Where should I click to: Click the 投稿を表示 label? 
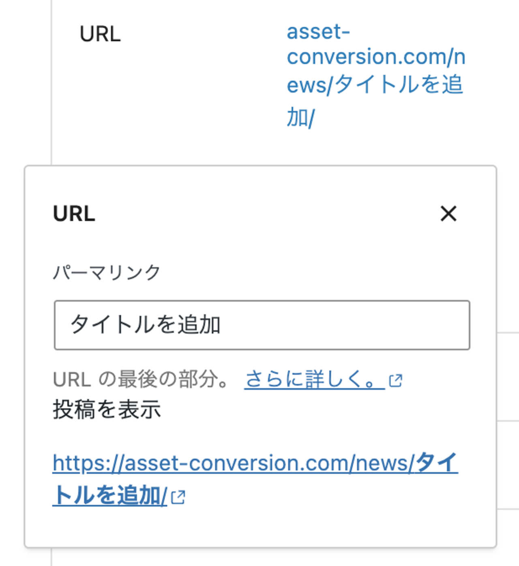tap(107, 409)
